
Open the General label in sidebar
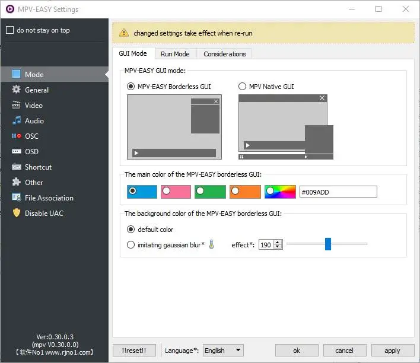pyautogui.click(x=37, y=90)
